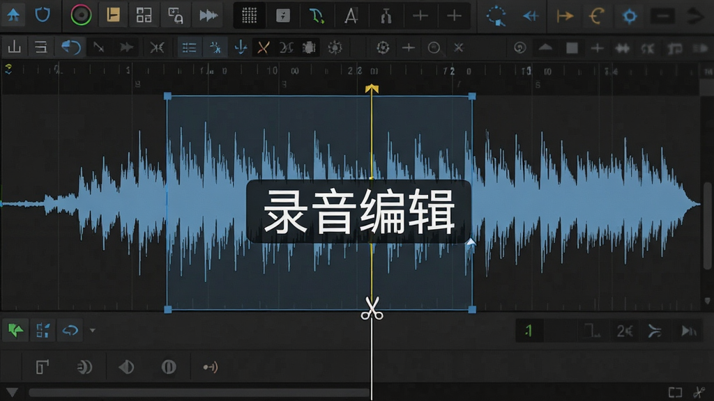
Task: Click the bottom-right selection handle of the waveform
Action: point(472,309)
